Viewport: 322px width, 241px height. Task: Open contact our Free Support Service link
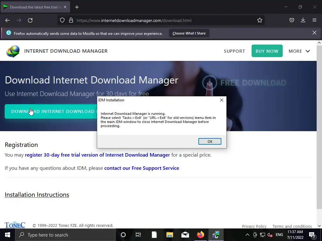(x=142, y=168)
